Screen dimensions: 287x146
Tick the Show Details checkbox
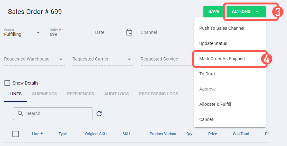tap(7, 83)
